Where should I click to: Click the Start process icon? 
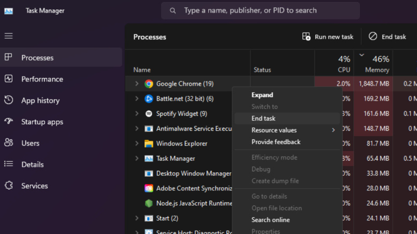(x=149, y=218)
